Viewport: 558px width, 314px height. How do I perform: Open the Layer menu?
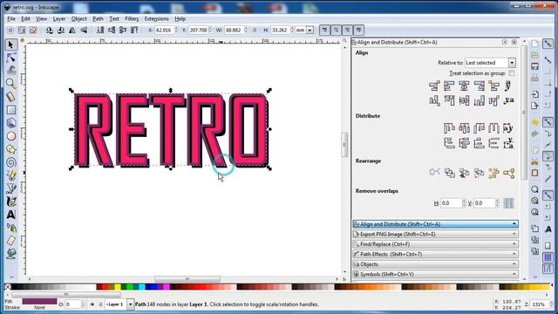pos(59,19)
